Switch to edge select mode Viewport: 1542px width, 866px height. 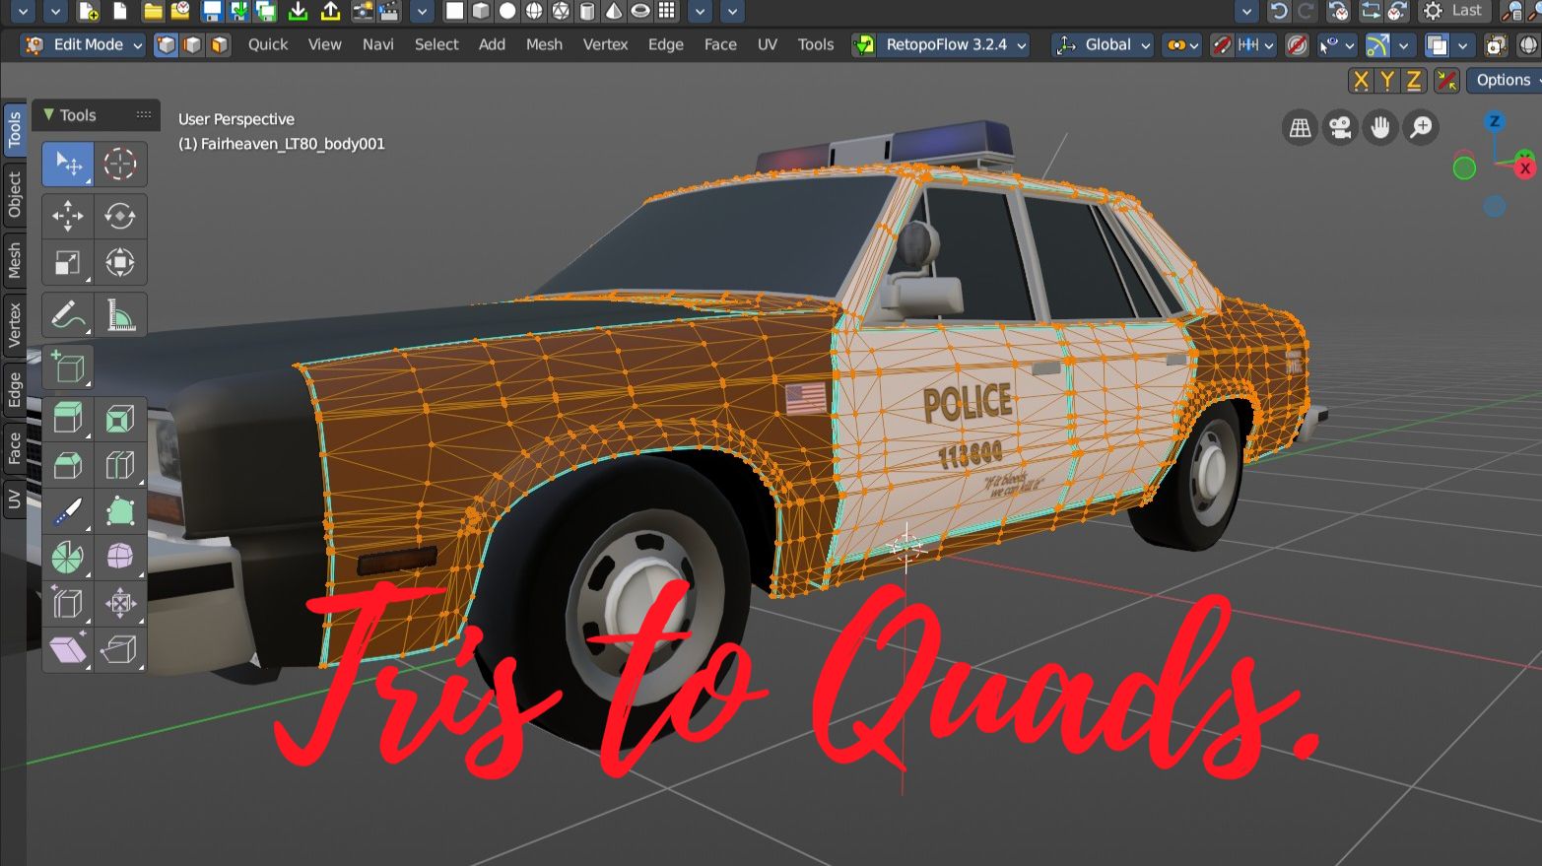(x=193, y=45)
